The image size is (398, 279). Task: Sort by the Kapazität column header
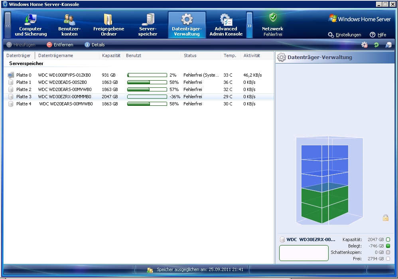(111, 55)
